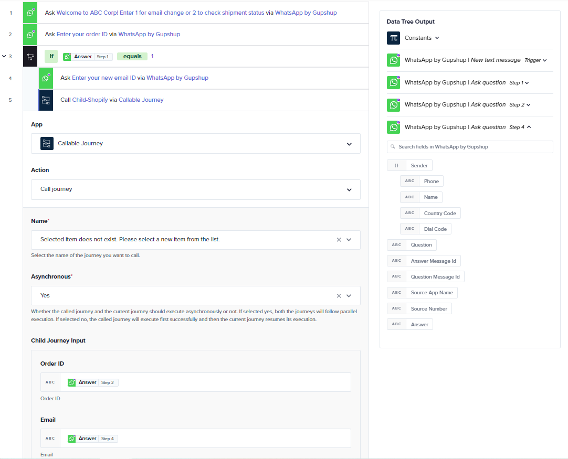Click the Answer Step 1 pill in condition
Viewport: 568px width, 459px height.
pyautogui.click(x=88, y=57)
